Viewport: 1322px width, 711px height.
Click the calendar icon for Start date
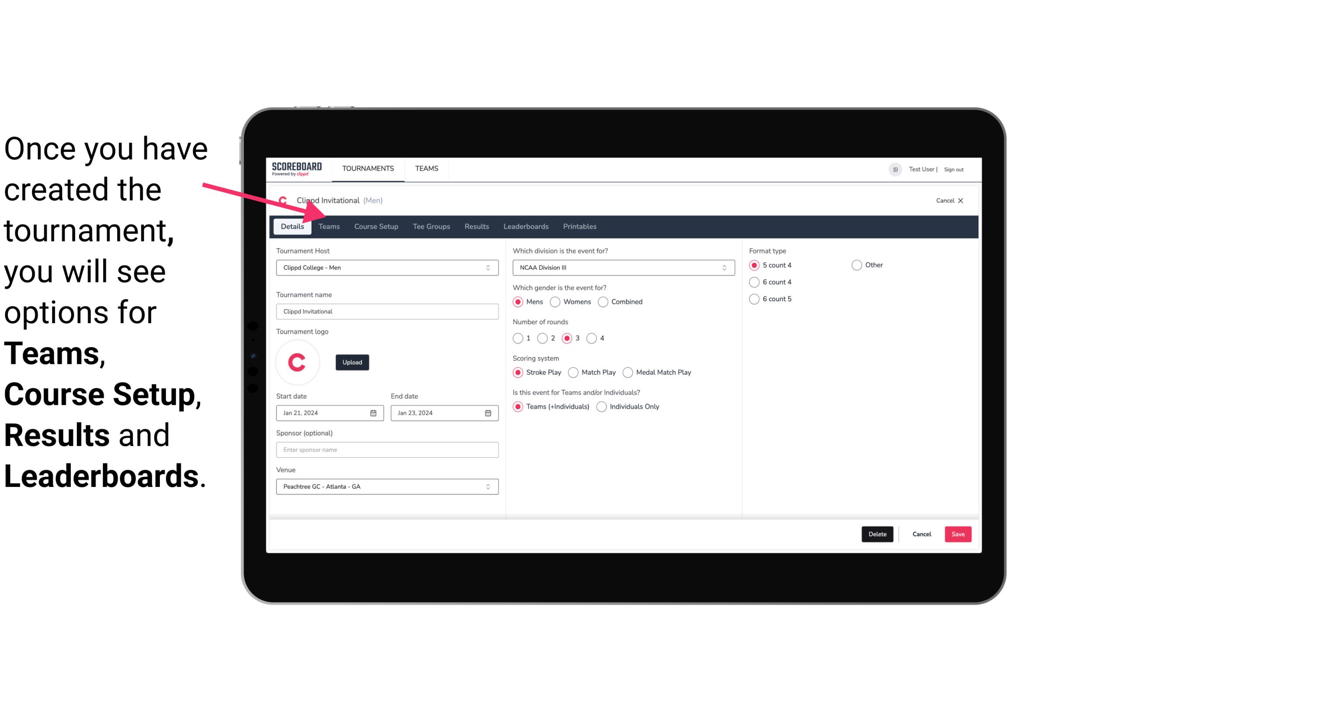[374, 412]
